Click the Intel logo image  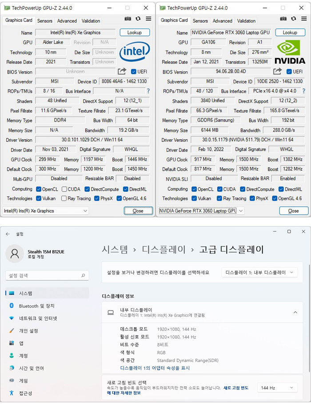coord(135,51)
